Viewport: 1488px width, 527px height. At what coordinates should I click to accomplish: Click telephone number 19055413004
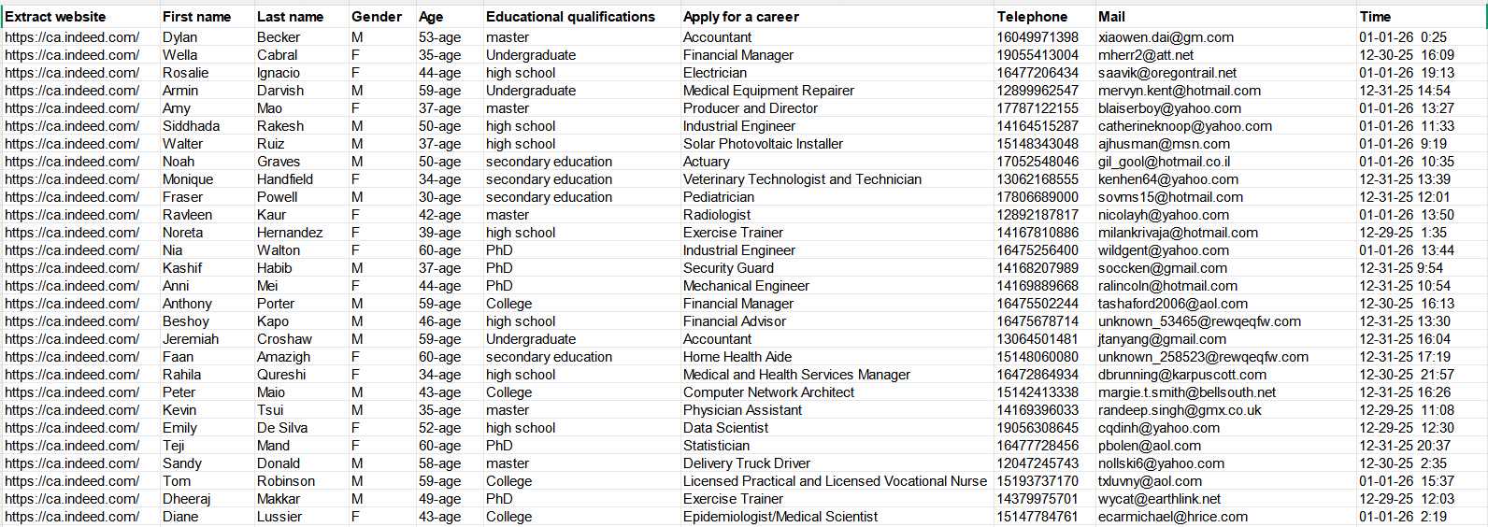pyautogui.click(x=1037, y=55)
